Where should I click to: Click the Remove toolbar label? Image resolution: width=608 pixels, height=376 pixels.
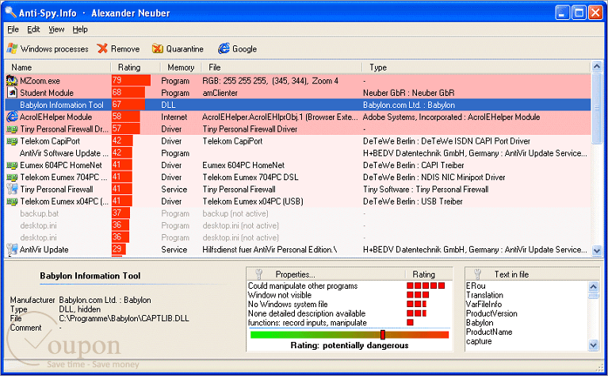125,49
